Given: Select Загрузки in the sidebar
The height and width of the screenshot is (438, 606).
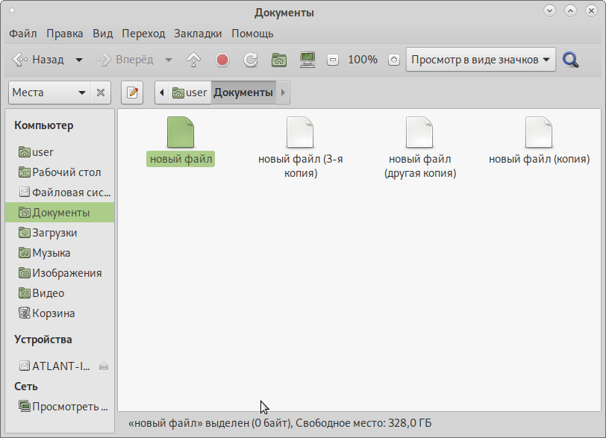Looking at the screenshot, I should coord(54,233).
